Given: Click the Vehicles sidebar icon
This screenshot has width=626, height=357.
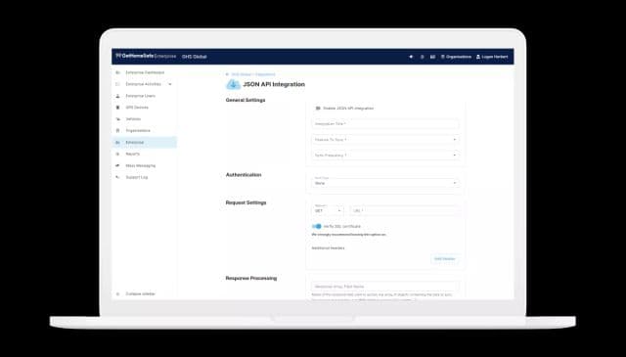Looking at the screenshot, I should click(x=117, y=119).
